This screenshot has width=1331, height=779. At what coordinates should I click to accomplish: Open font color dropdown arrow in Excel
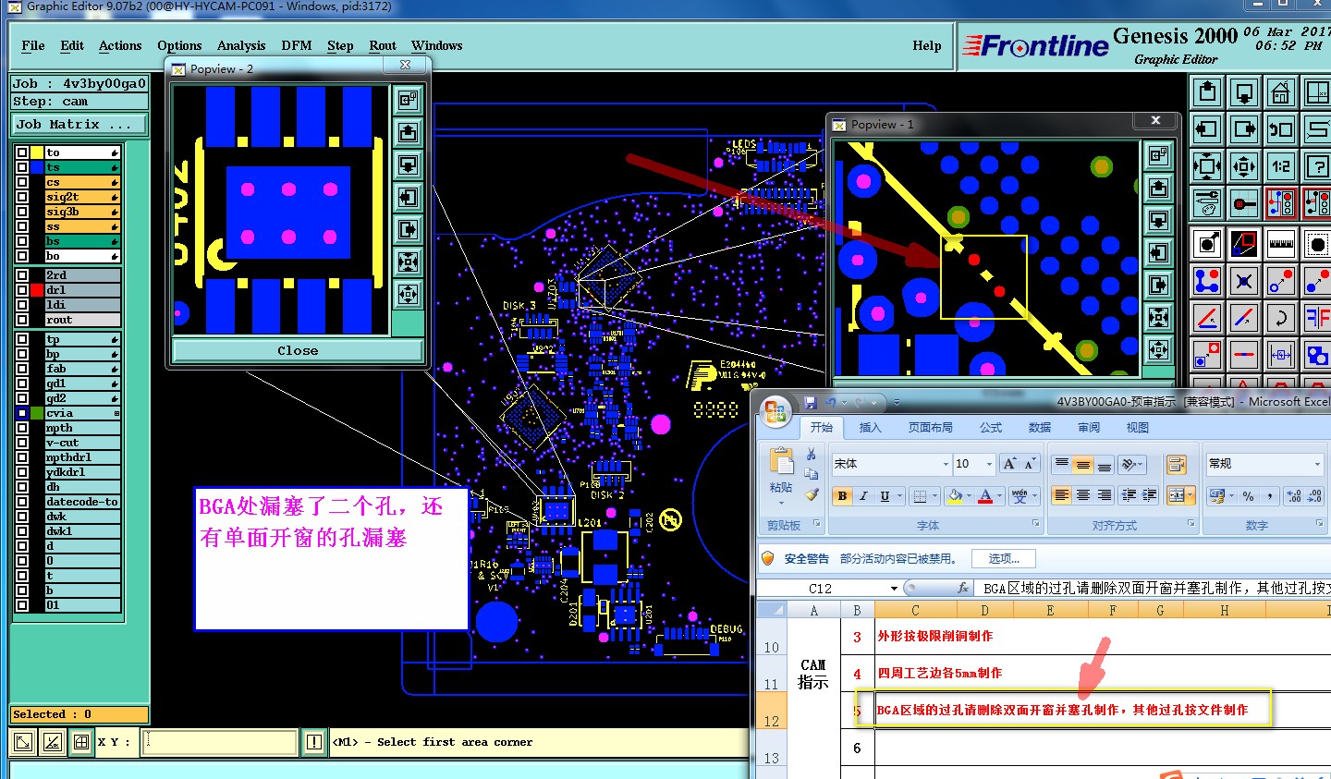click(x=999, y=496)
